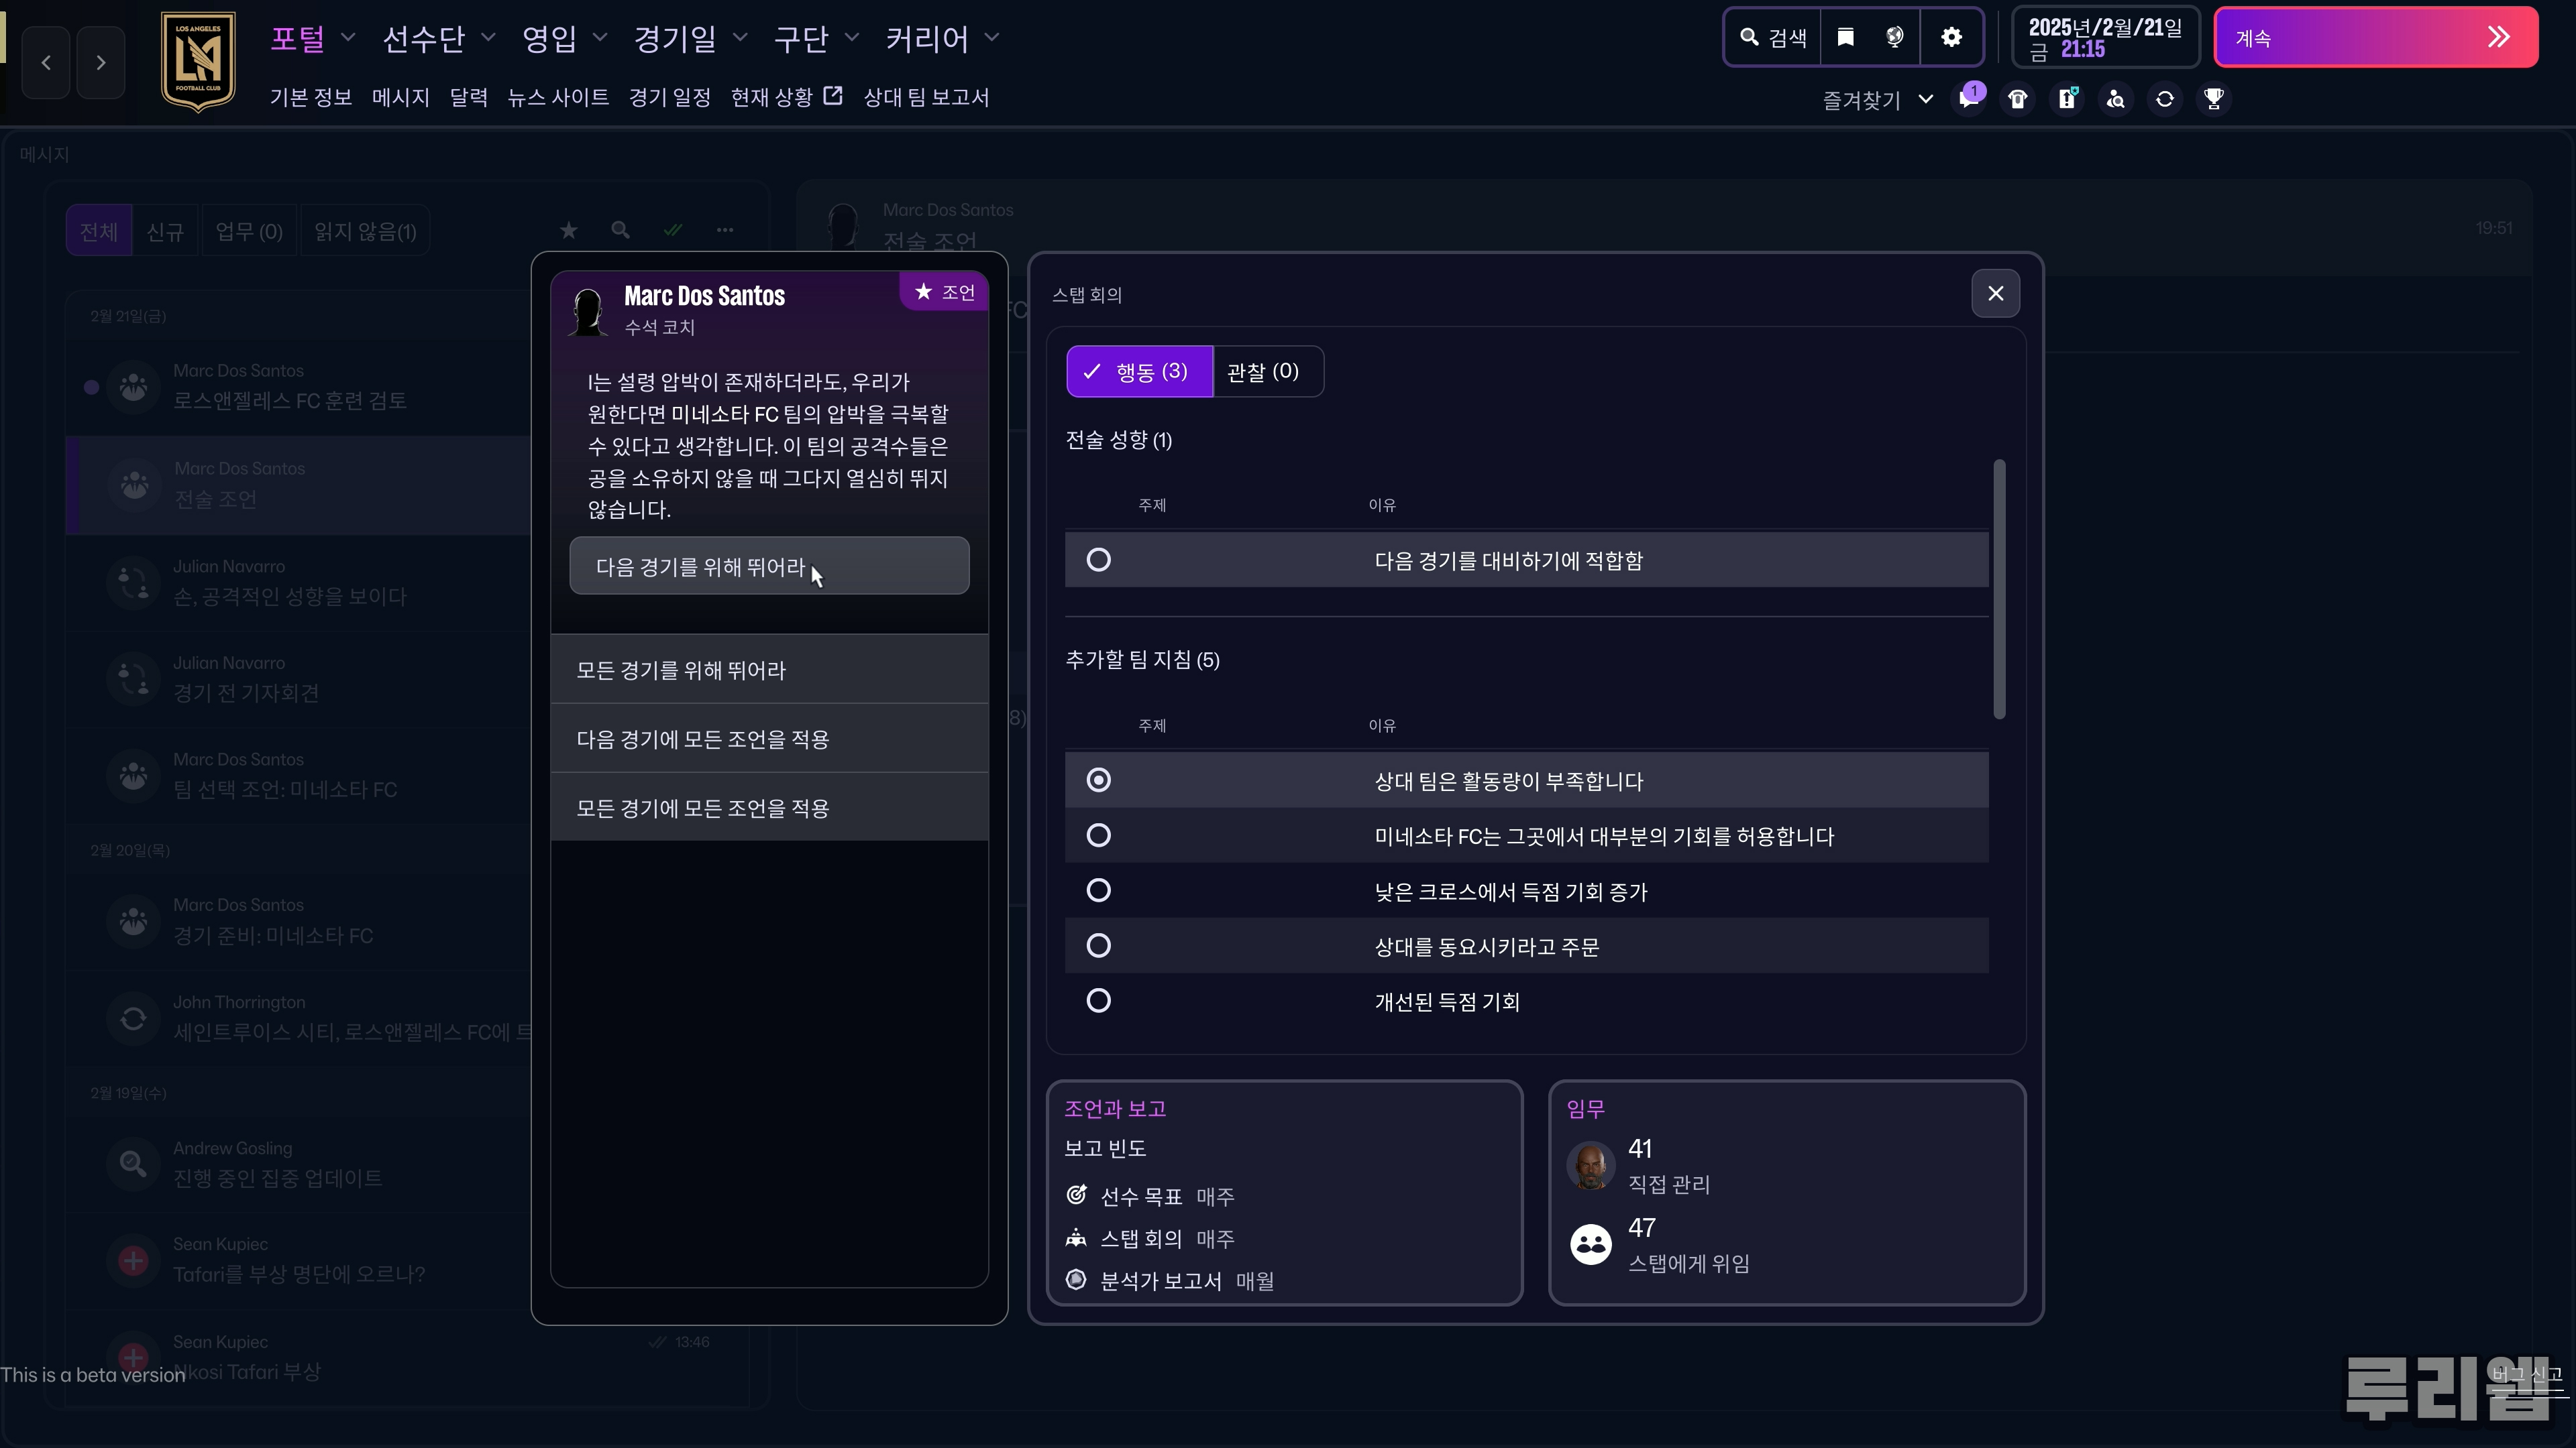Click the trophy icon in shortcuts bar
The image size is (2576, 1448).
(2214, 98)
